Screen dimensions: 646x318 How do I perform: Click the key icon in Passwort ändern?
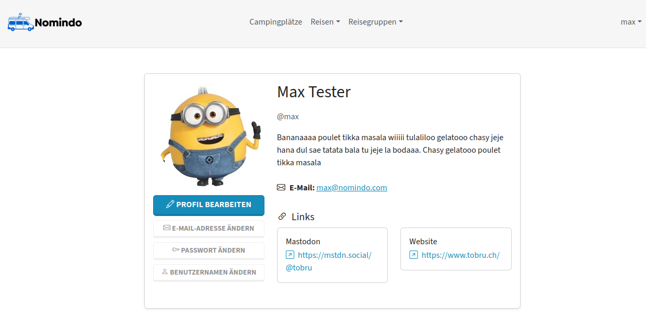point(176,250)
